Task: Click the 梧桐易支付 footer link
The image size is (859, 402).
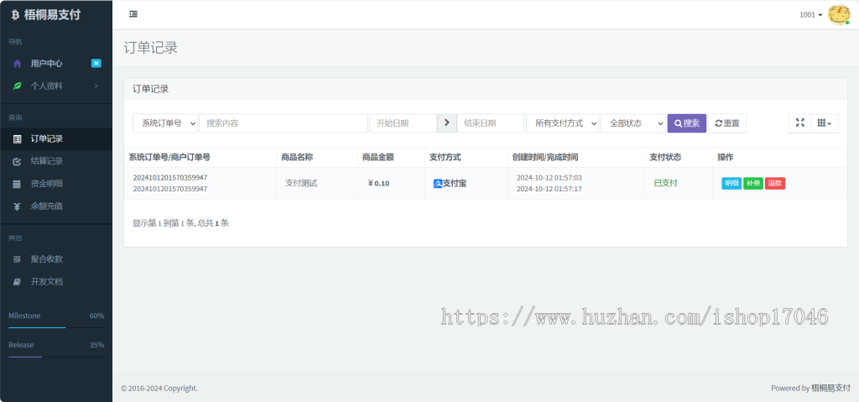Action: coord(831,388)
